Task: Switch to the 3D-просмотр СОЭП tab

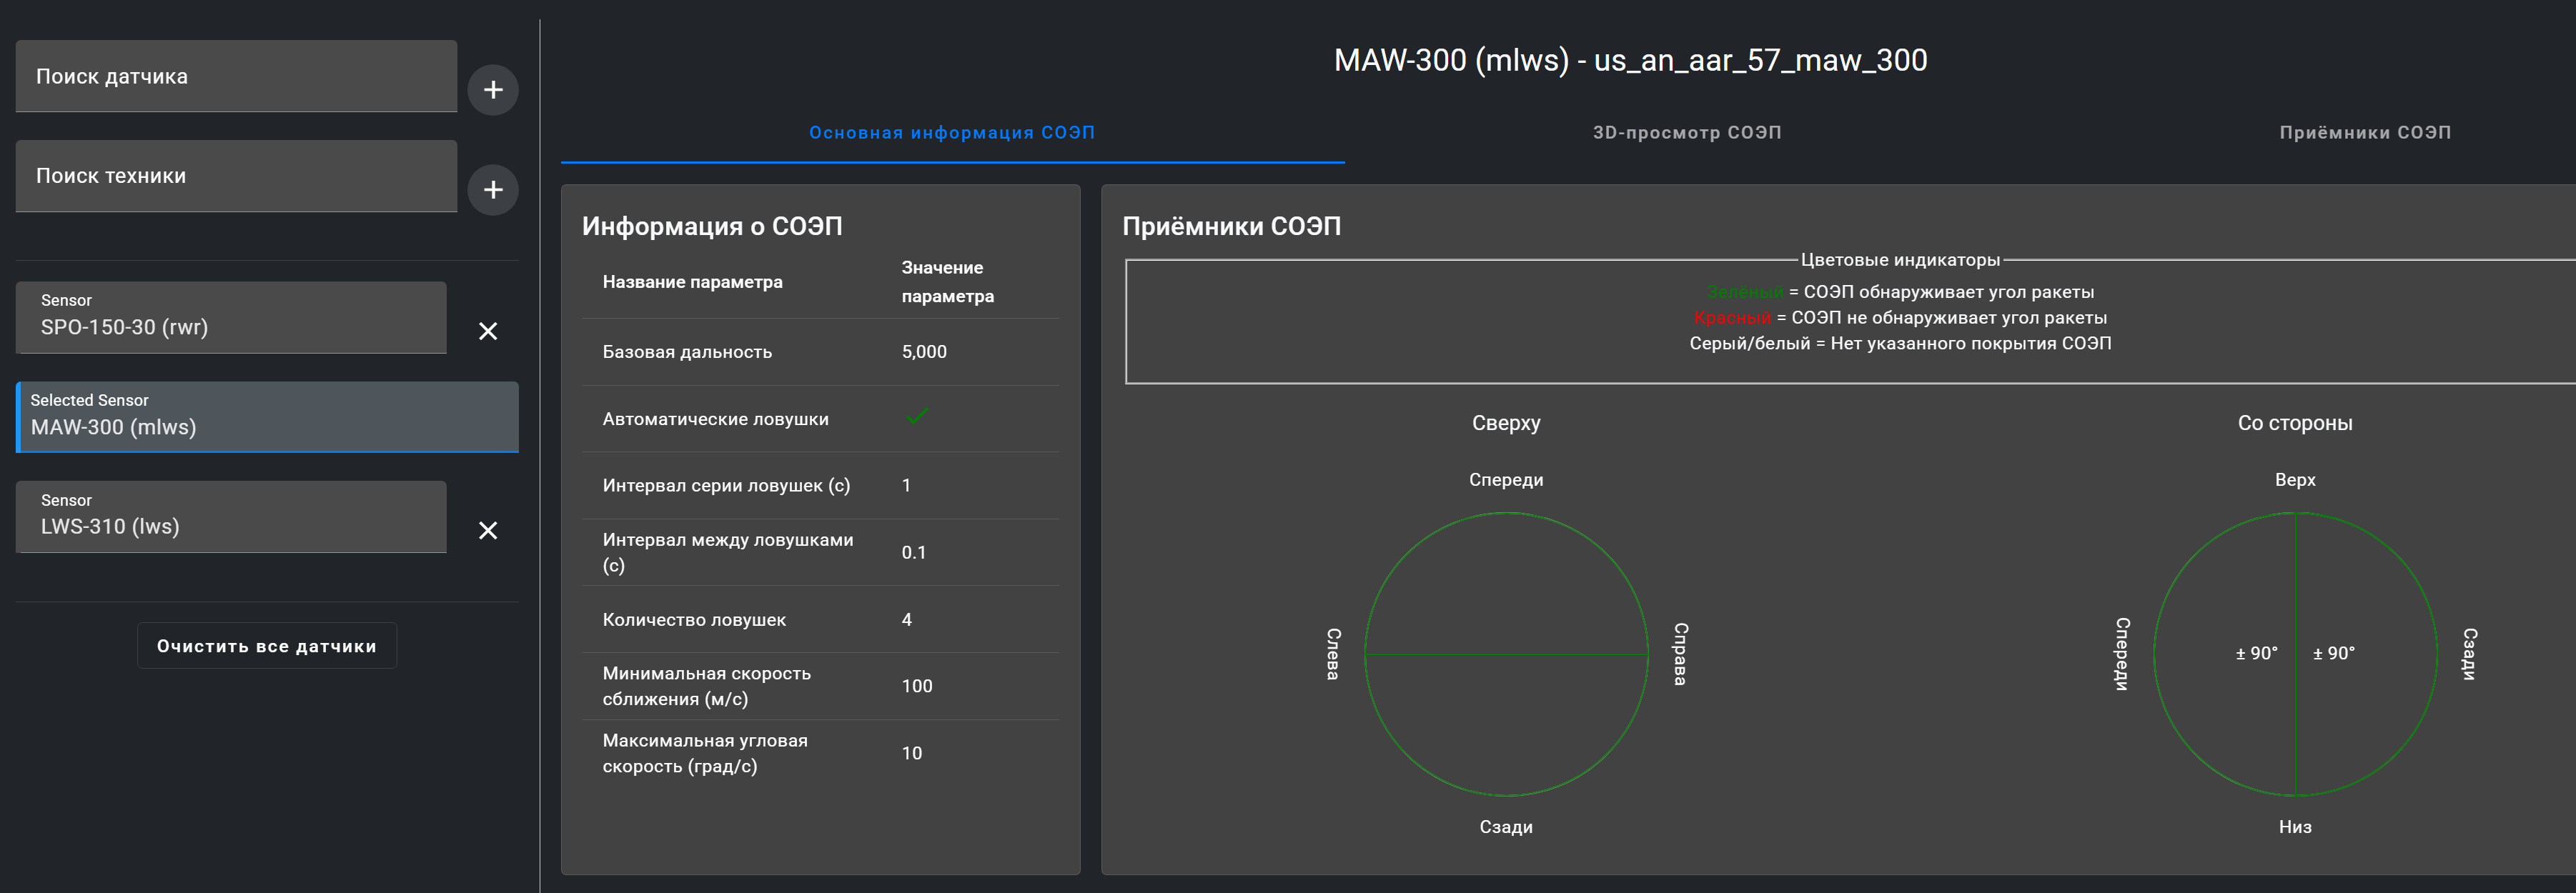Action: (1686, 133)
